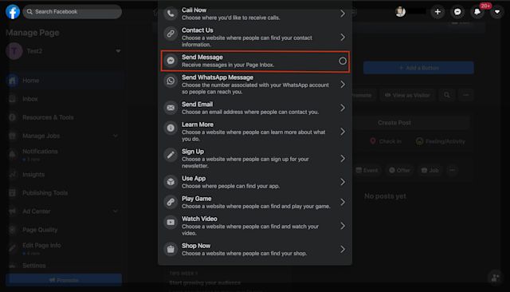Open the account dropdown arrow

(x=497, y=12)
